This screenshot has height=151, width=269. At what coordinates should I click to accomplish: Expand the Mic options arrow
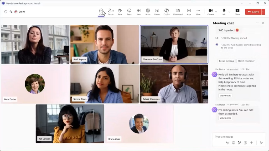tap(229, 12)
